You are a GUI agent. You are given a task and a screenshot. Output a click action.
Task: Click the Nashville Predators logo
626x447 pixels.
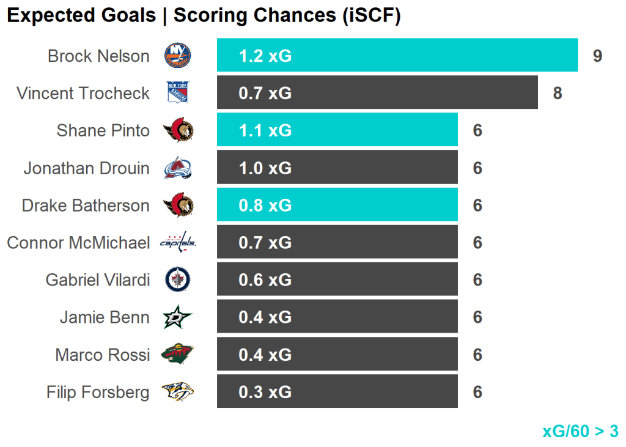(178, 392)
